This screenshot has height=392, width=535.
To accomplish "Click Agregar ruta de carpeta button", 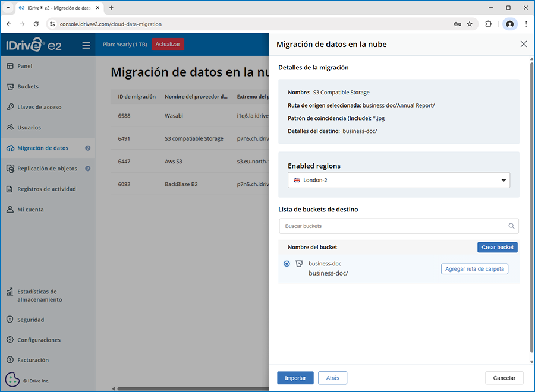I will (474, 269).
